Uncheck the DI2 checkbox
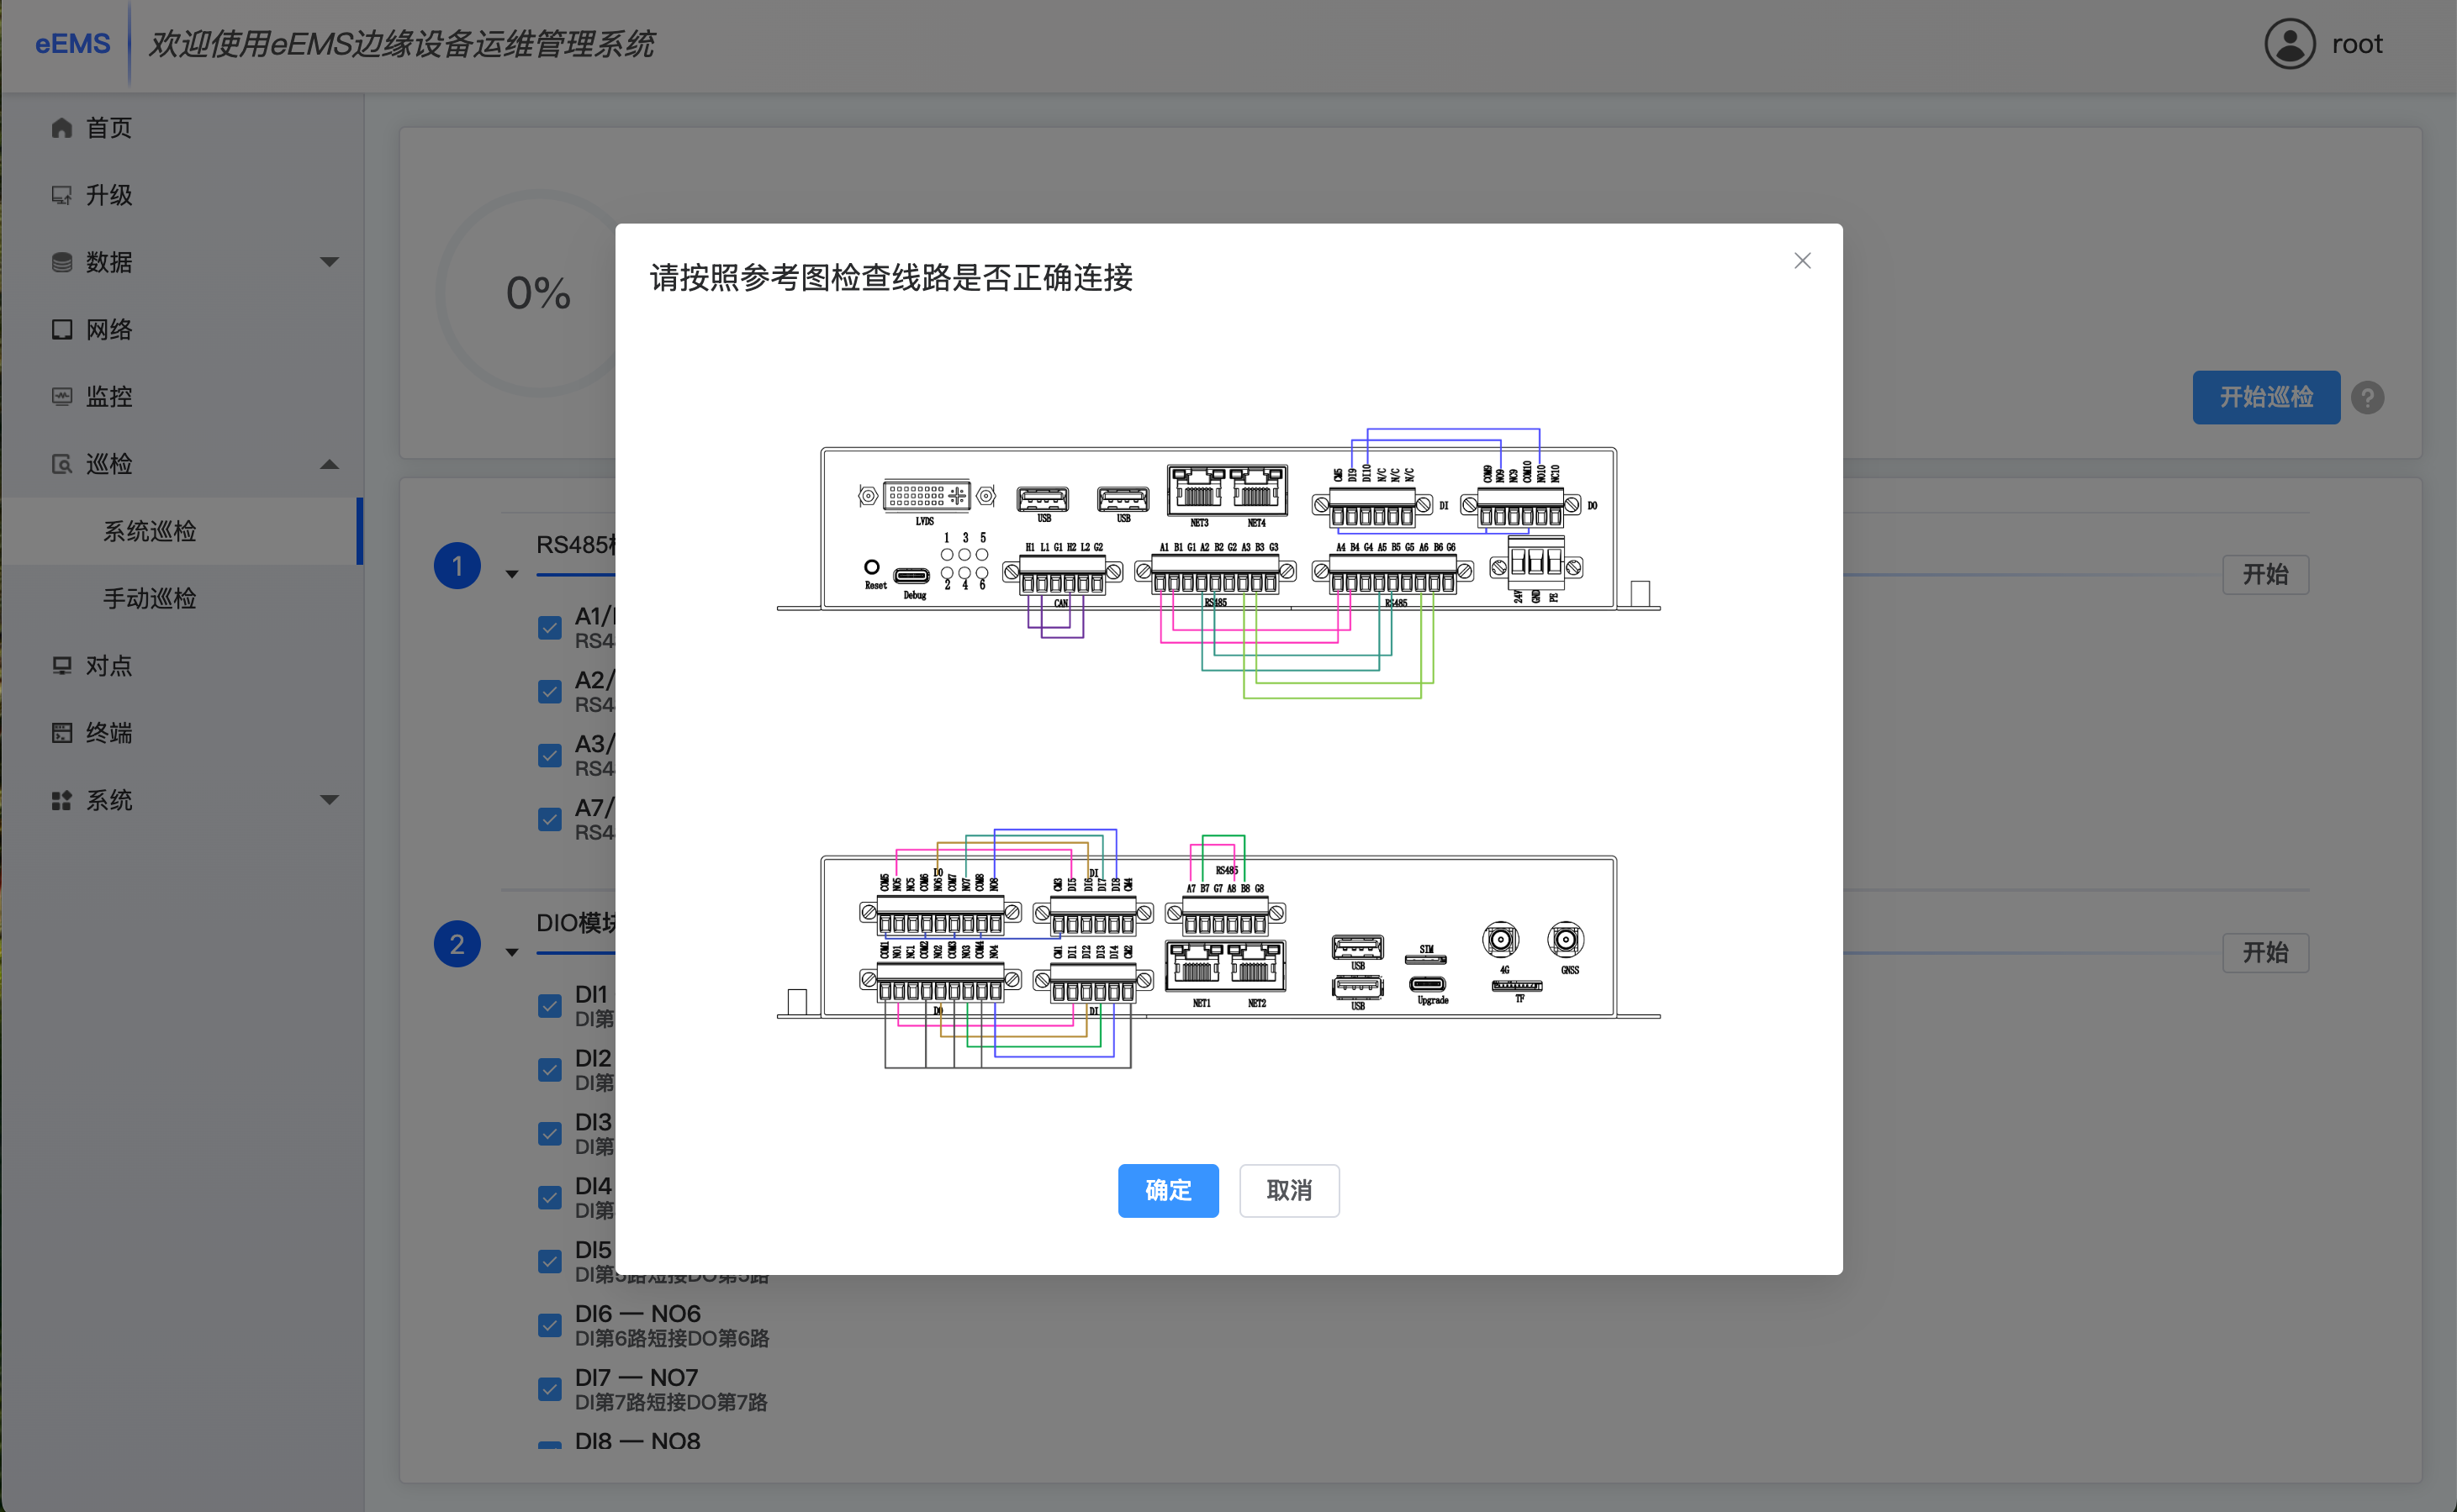Viewport: 2457px width, 1512px height. point(549,1070)
